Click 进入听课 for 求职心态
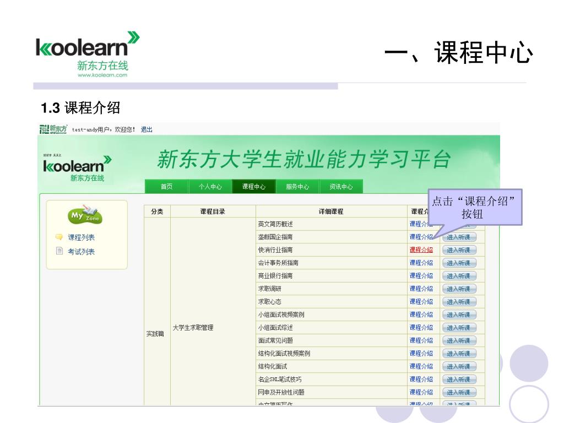 pos(459,302)
